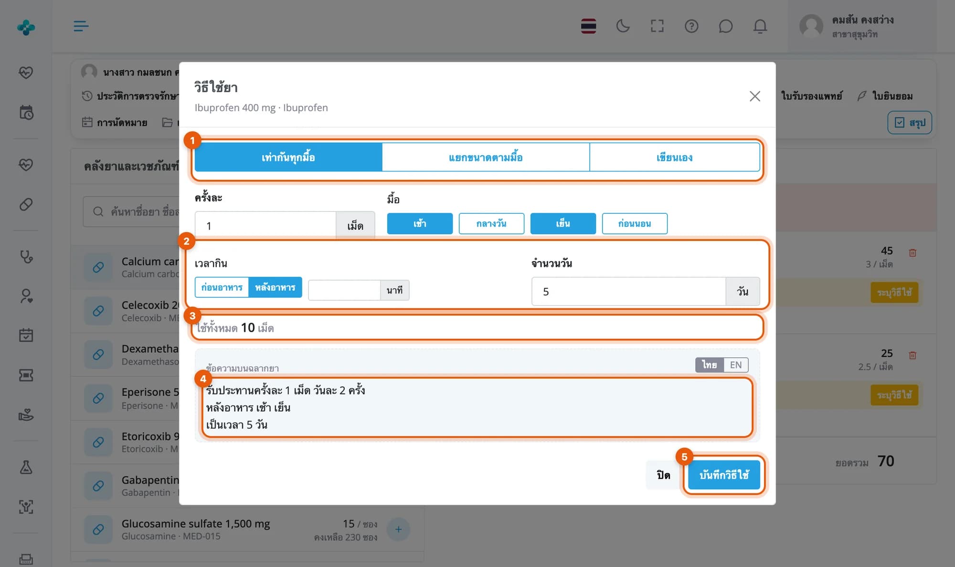Select หลังอาหาร timing option
The image size is (955, 567).
click(x=275, y=287)
